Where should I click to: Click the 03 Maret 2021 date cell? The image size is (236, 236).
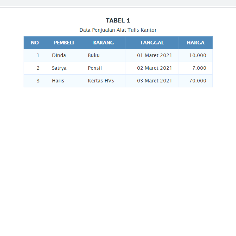click(x=152, y=81)
